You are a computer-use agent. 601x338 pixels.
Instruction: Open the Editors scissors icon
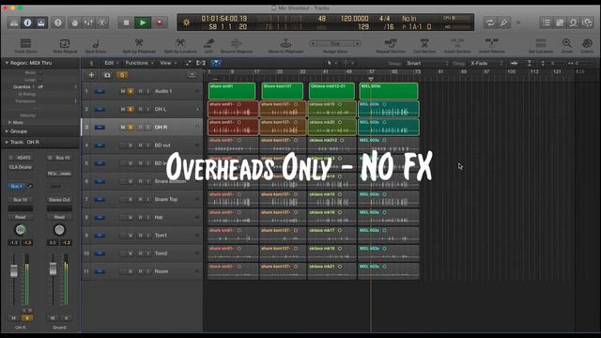click(x=102, y=23)
